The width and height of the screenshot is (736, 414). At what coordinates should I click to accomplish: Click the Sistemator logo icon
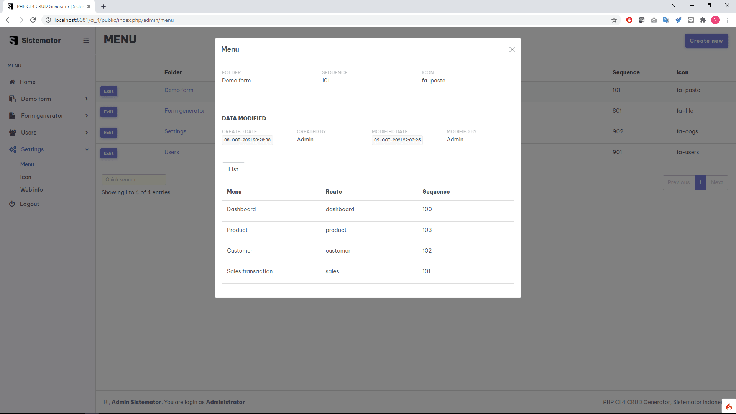(13, 41)
